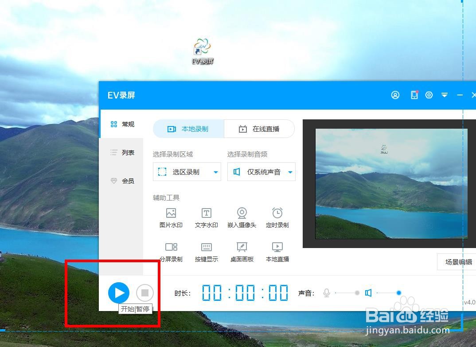Open the 会员 sidebar tab
The height and width of the screenshot is (347, 476).
click(122, 181)
